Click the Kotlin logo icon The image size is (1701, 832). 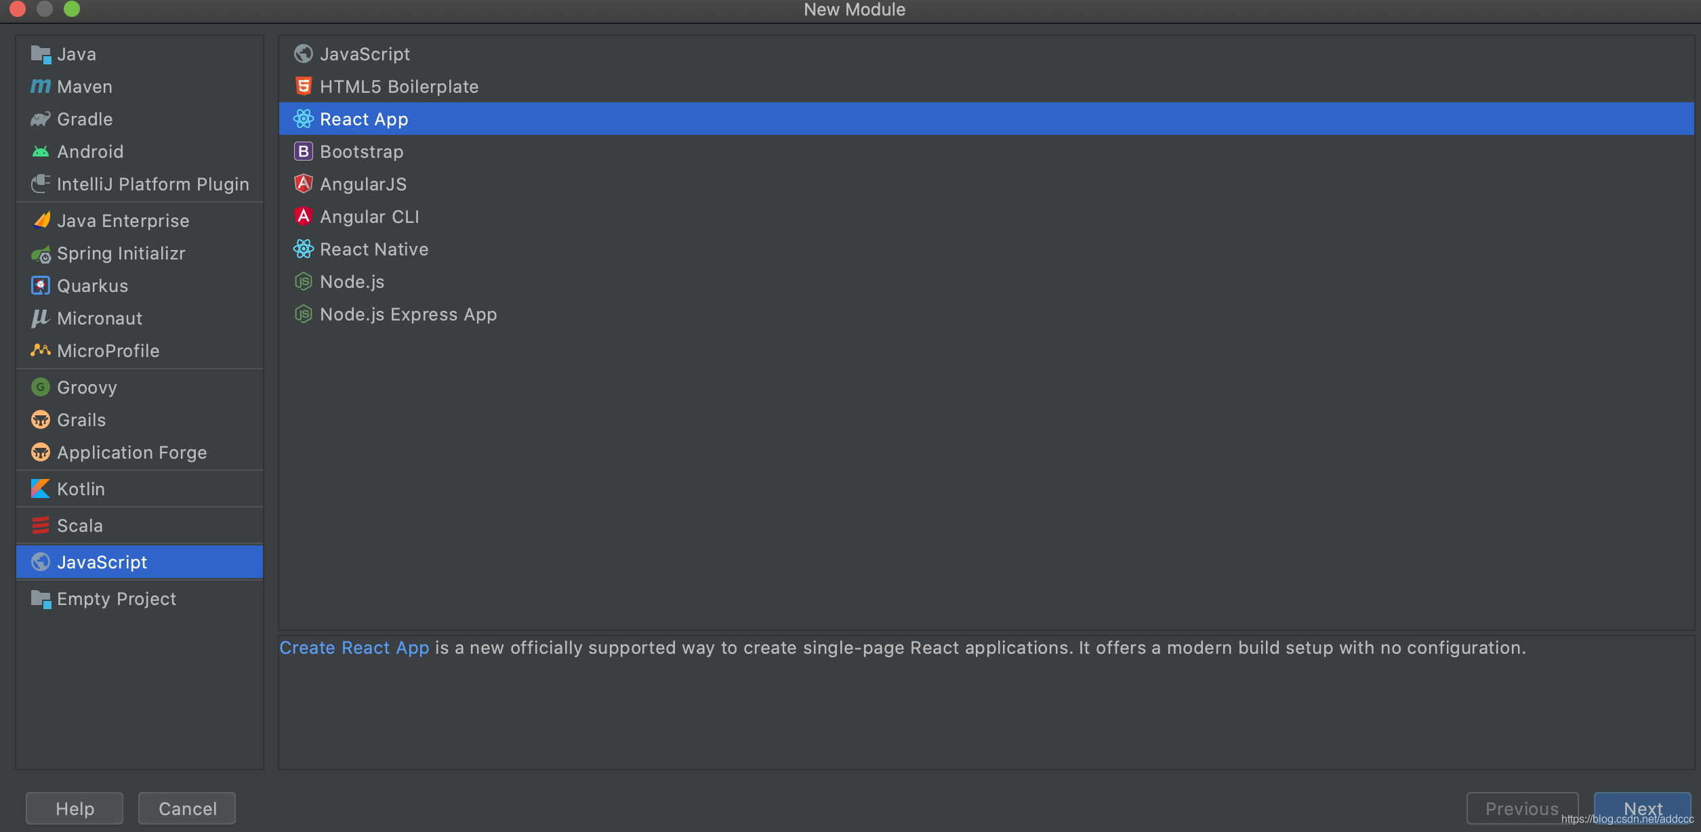pyautogui.click(x=41, y=488)
